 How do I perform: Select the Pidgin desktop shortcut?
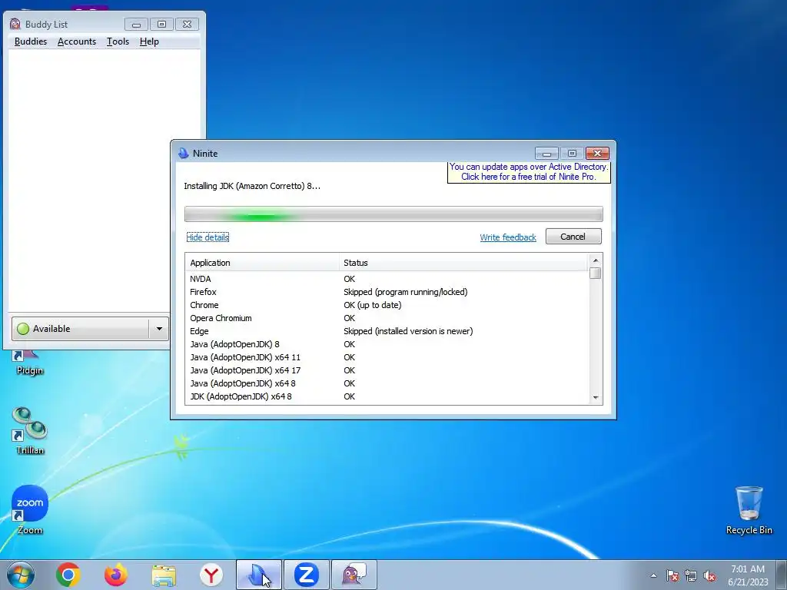(x=30, y=363)
